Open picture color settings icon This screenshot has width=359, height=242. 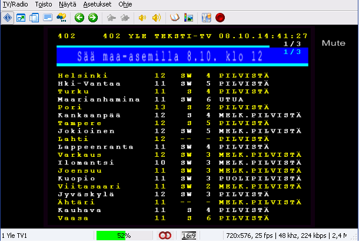[188, 18]
